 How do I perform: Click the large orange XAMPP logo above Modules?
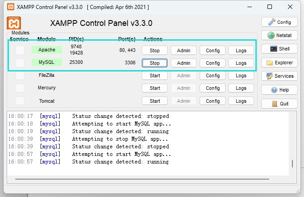14,23
